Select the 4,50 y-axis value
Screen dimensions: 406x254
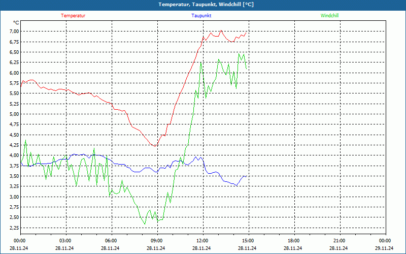[15, 135]
